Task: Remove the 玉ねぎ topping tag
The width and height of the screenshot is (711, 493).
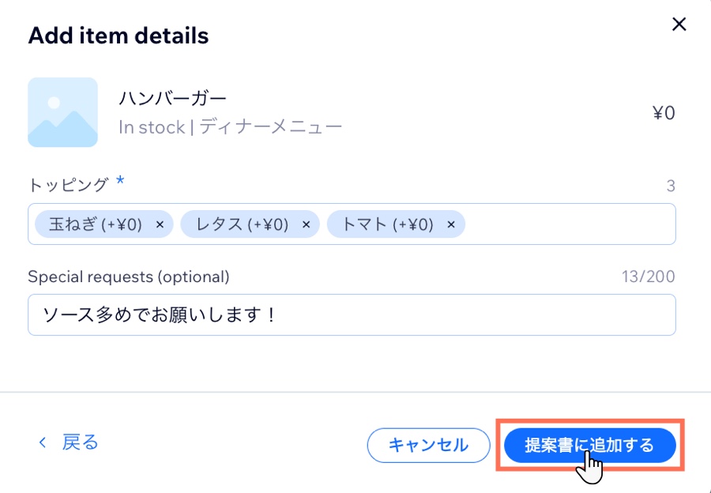Action: (x=159, y=224)
